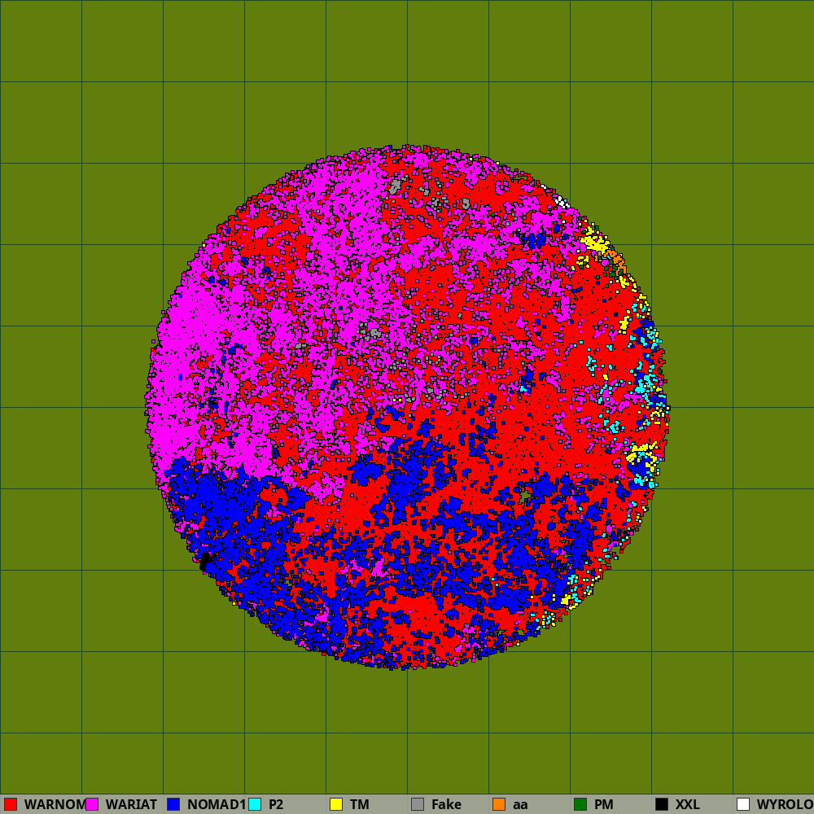Pick the orange aa legend swatch
The image size is (814, 814).
point(499,804)
